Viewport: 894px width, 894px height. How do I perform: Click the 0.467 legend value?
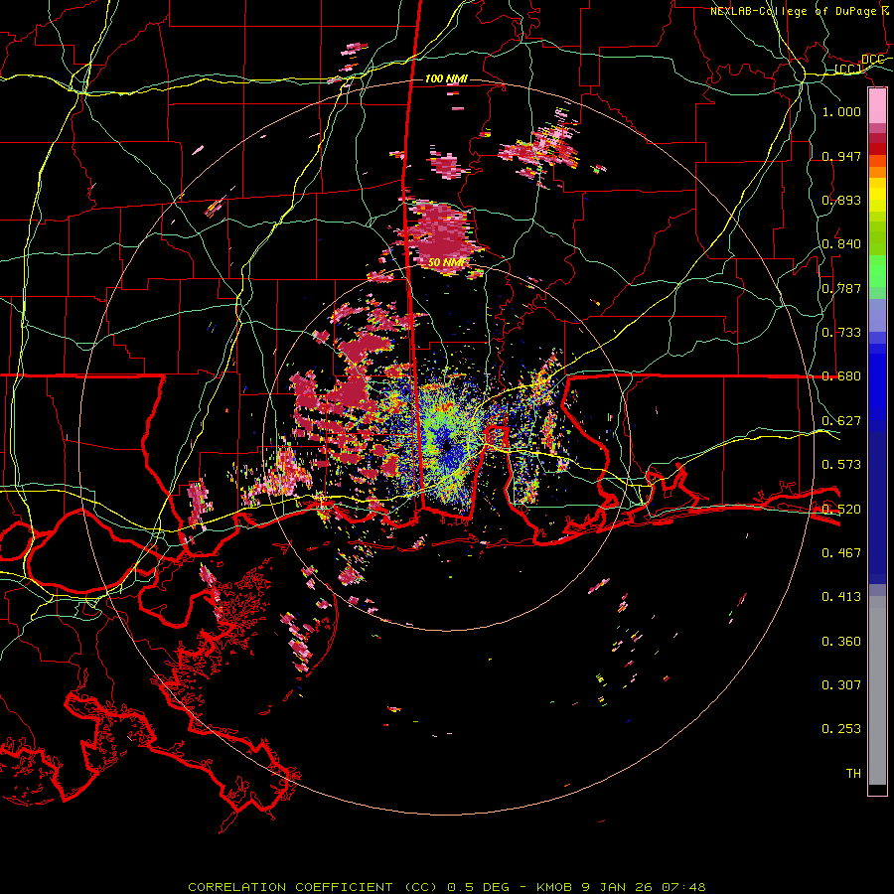(x=841, y=552)
